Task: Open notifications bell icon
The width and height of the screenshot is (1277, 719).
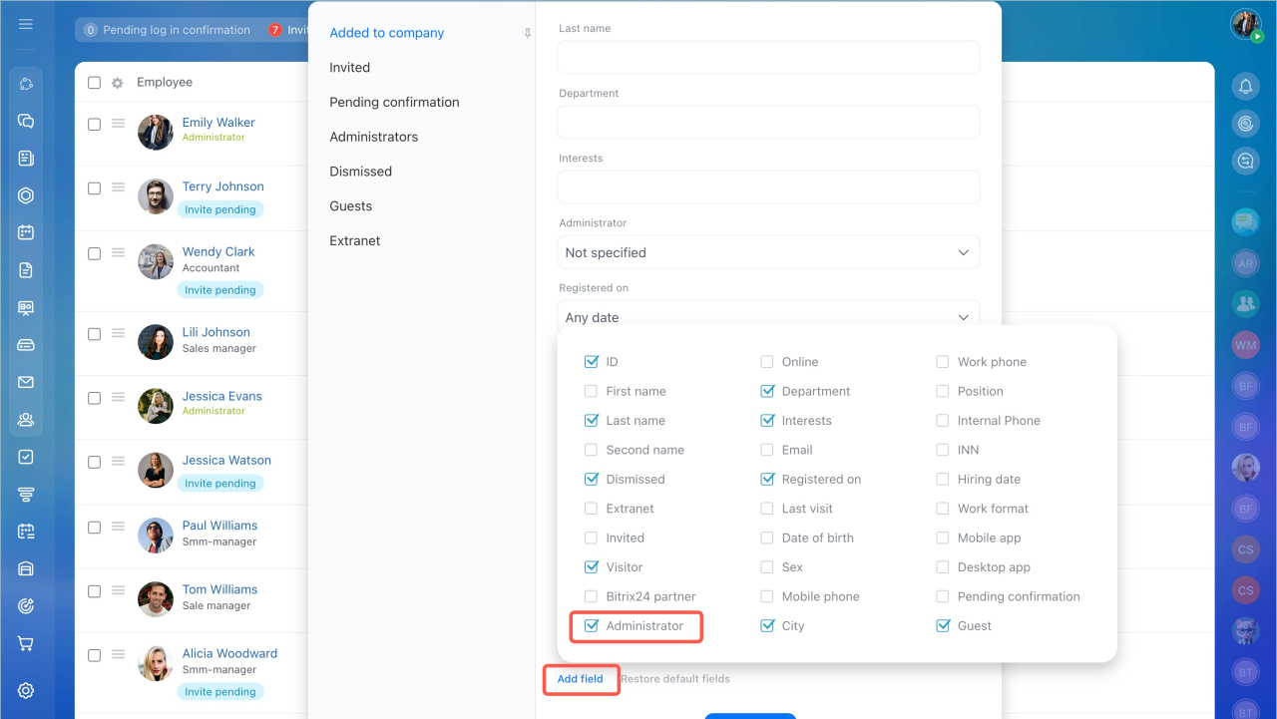Action: coord(1245,87)
